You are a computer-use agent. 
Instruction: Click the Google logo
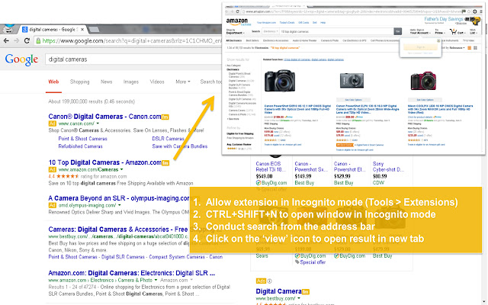(21, 59)
